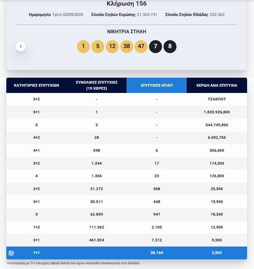
Task: Select black bonus ball 7
Action: coord(155,46)
